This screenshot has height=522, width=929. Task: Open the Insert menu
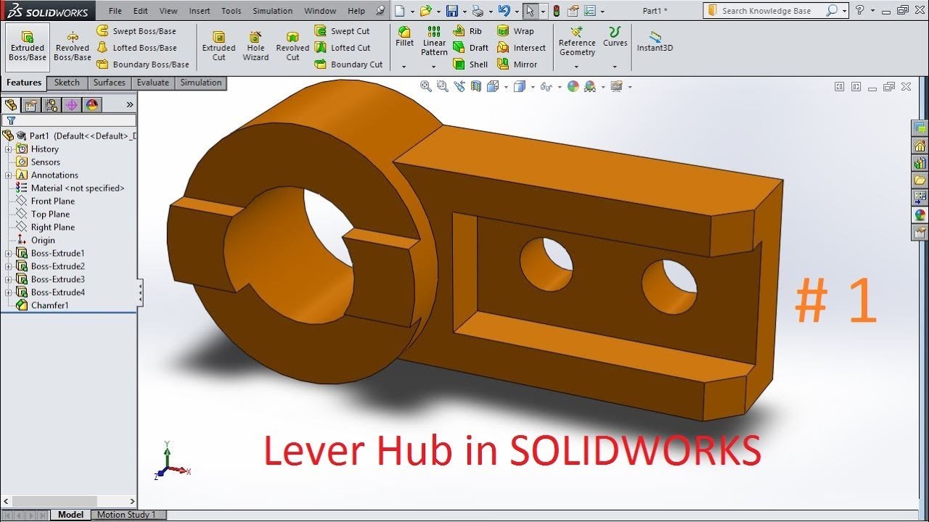pos(200,11)
